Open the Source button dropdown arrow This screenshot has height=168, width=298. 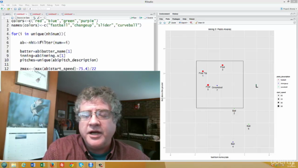tap(155, 18)
